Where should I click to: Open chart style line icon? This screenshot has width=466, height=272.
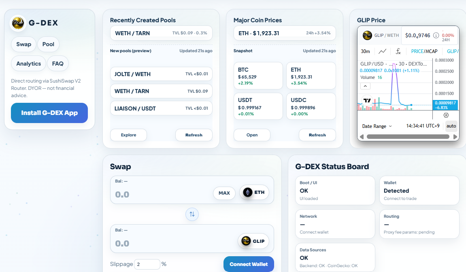click(383, 51)
